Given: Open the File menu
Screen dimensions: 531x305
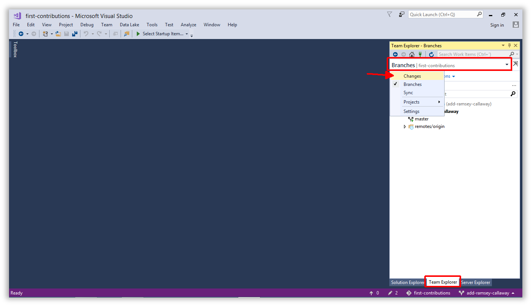Looking at the screenshot, I should [x=16, y=25].
